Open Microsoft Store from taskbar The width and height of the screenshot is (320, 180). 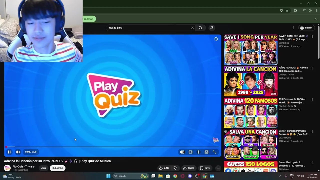[x=168, y=176]
